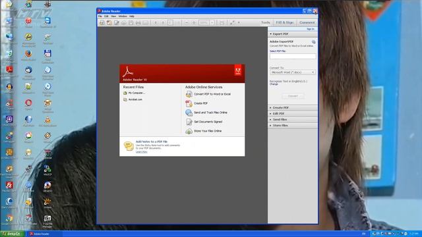The width and height of the screenshot is (422, 237).
Task: Click the zoom in plus icon
Action: click(194, 23)
